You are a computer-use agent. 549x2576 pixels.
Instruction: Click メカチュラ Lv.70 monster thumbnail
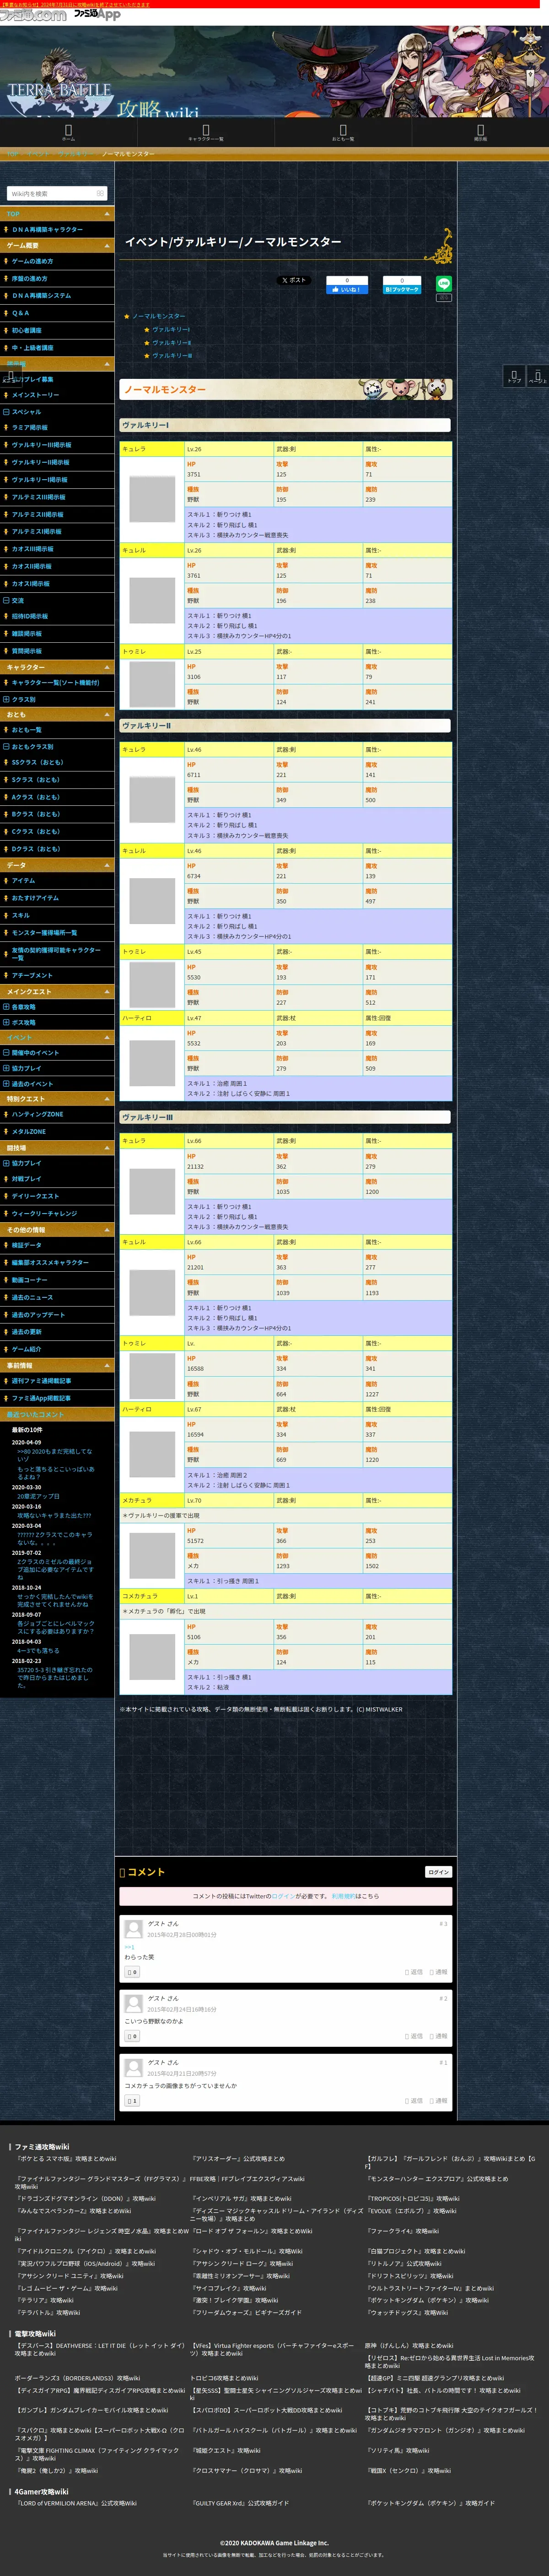pos(152,1556)
